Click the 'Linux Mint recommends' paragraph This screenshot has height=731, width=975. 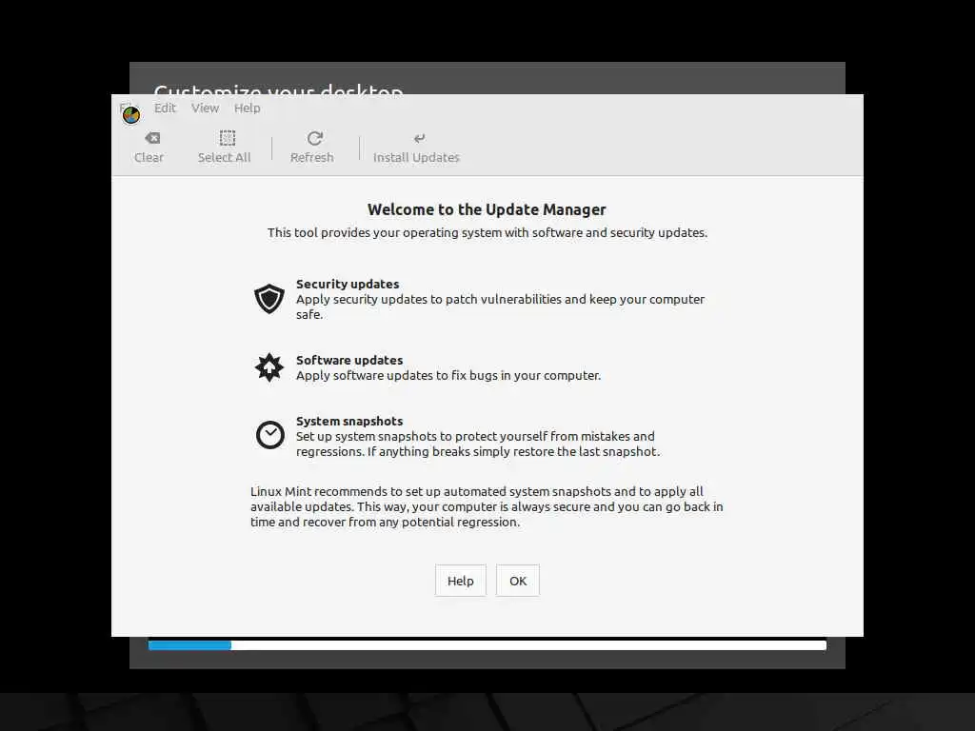[487, 506]
